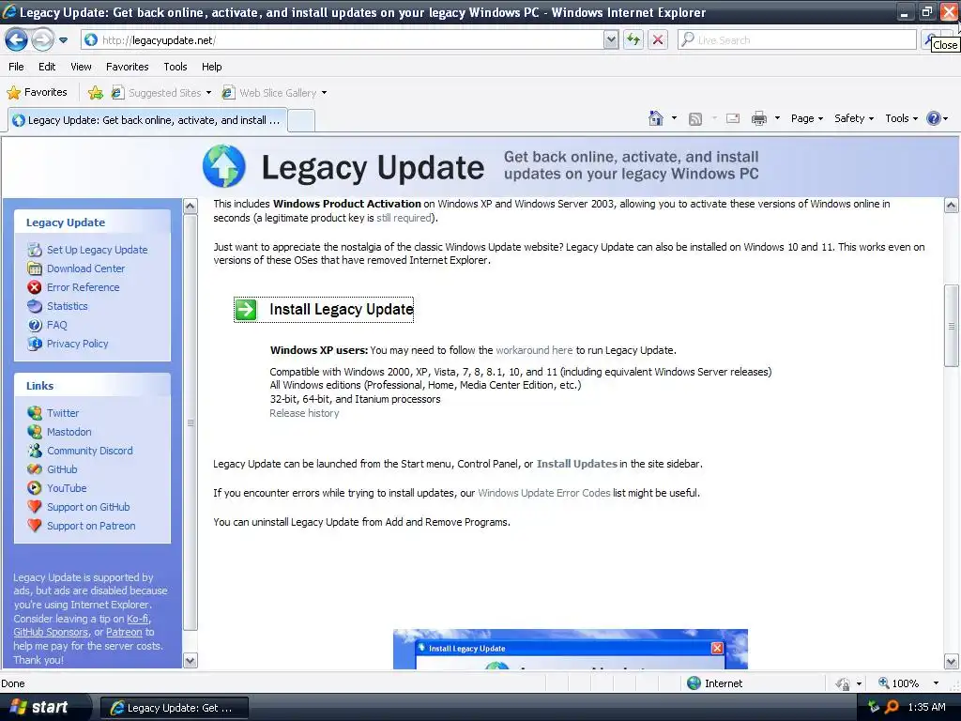
Task: Click the Privacy Policy info icon
Action: [35, 344]
